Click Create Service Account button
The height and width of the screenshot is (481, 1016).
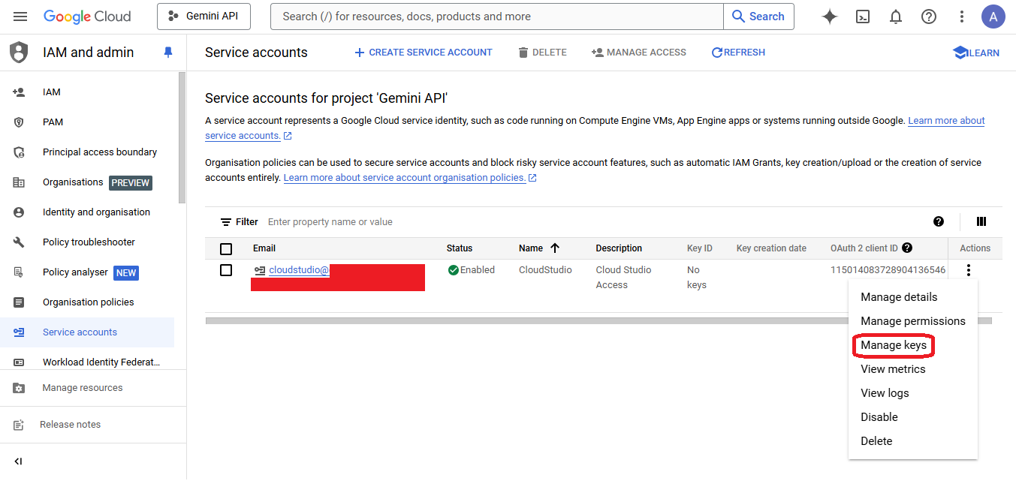click(423, 53)
